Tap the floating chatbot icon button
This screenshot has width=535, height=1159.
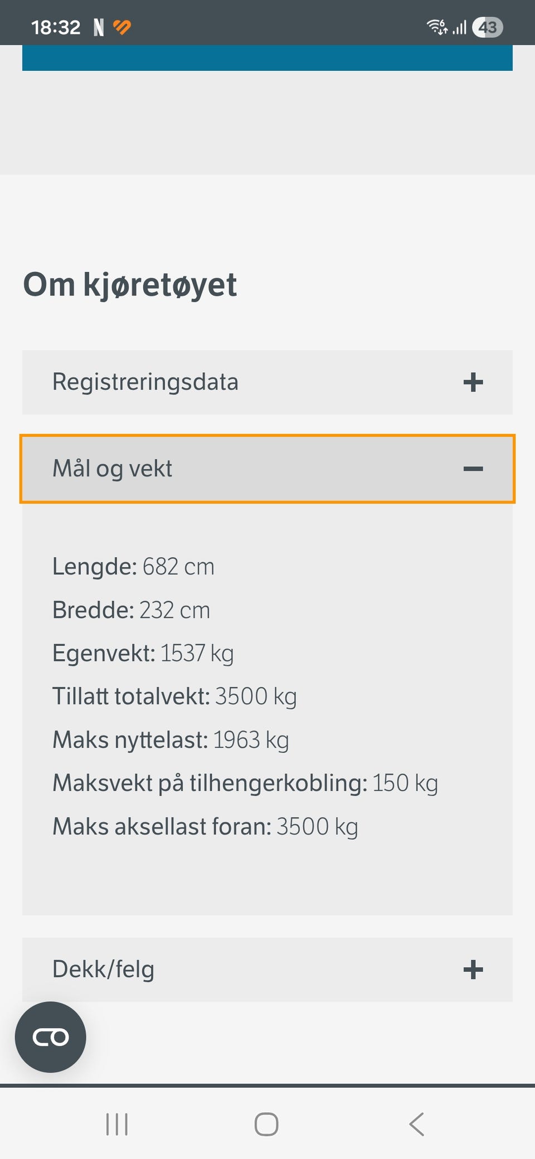click(51, 1037)
